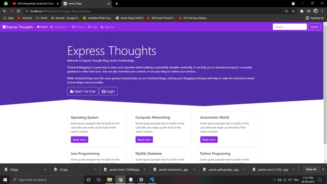Screen dimensions: 327x184
Task: Expand options for pexels-gdtography download
Action: coord(243,170)
